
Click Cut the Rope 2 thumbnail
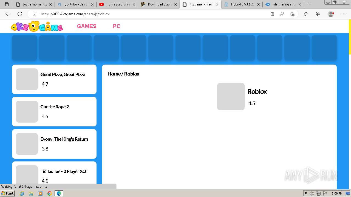27,112
